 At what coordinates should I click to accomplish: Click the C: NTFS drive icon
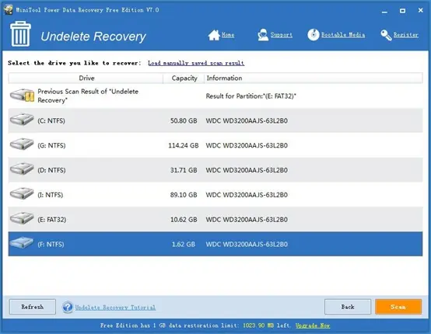click(22, 120)
